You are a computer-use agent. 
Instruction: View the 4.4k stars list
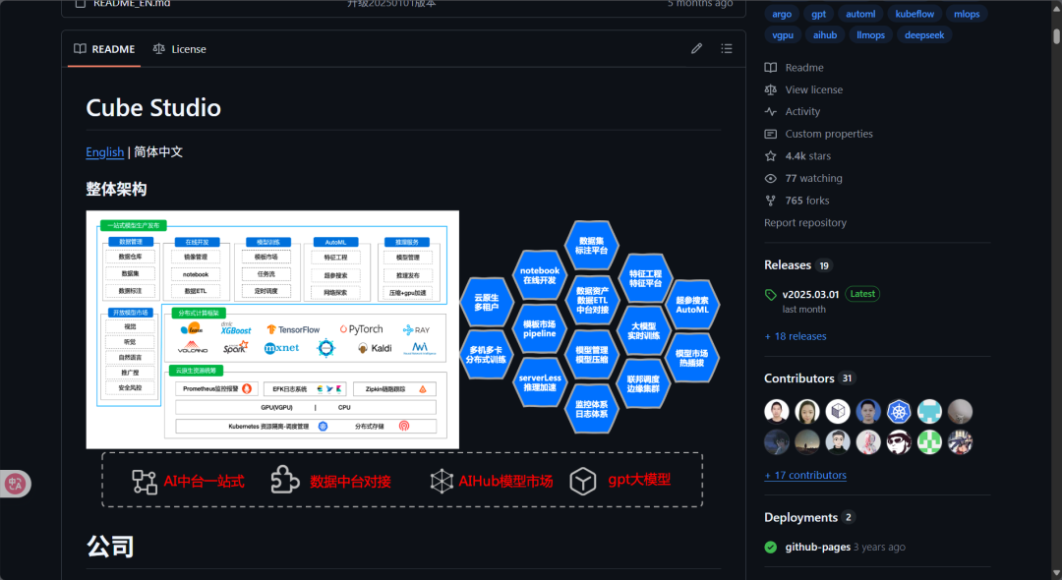pyautogui.click(x=807, y=155)
